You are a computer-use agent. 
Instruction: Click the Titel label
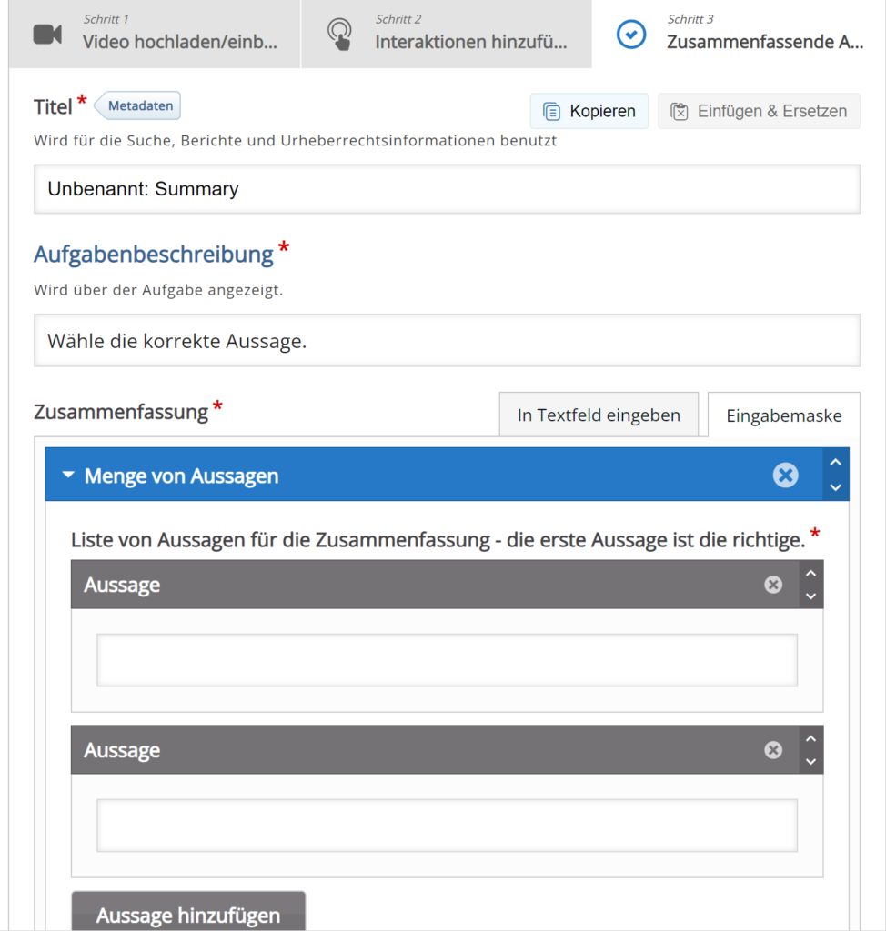coord(53,107)
